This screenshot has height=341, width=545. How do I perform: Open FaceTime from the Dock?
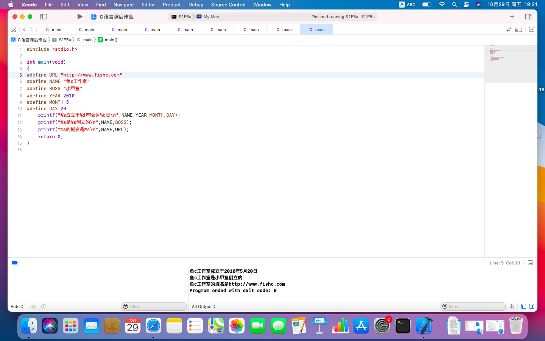[257, 326]
